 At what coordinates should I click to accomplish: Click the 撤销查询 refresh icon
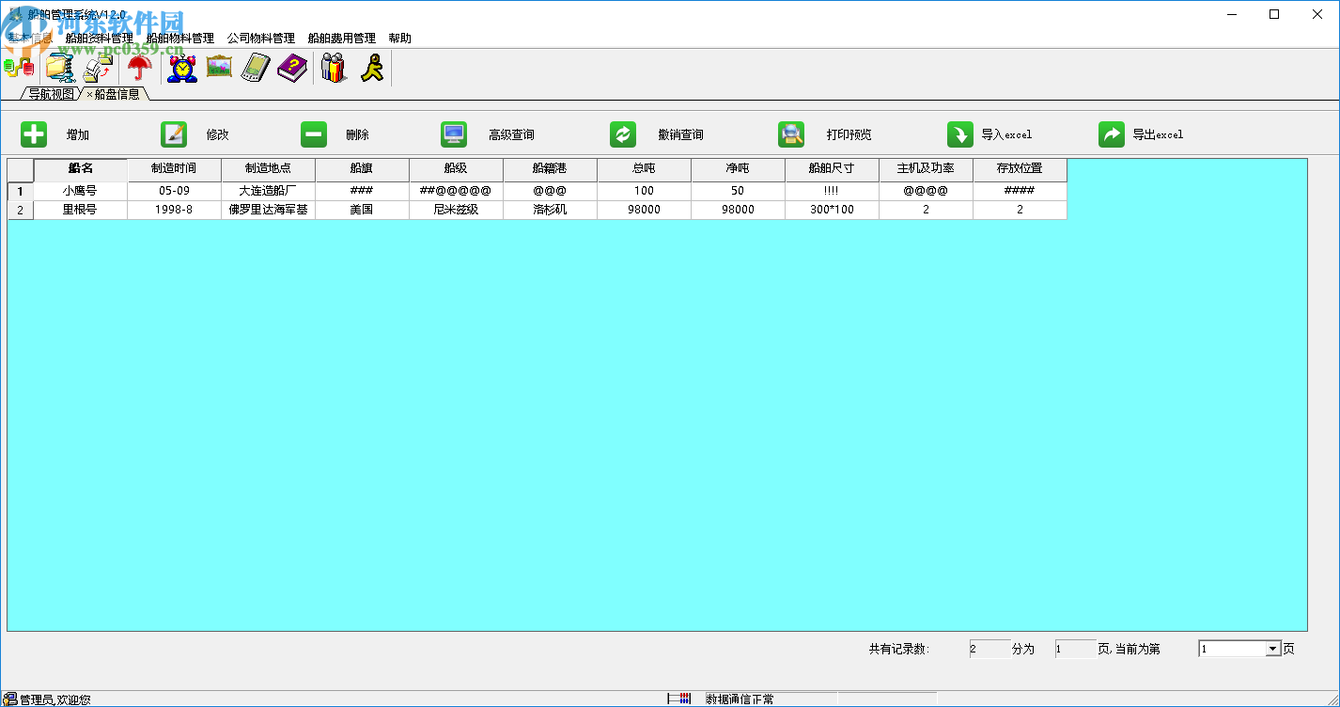623,134
